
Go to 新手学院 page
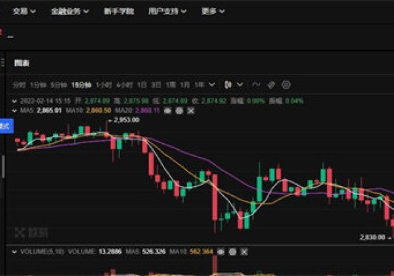click(119, 11)
